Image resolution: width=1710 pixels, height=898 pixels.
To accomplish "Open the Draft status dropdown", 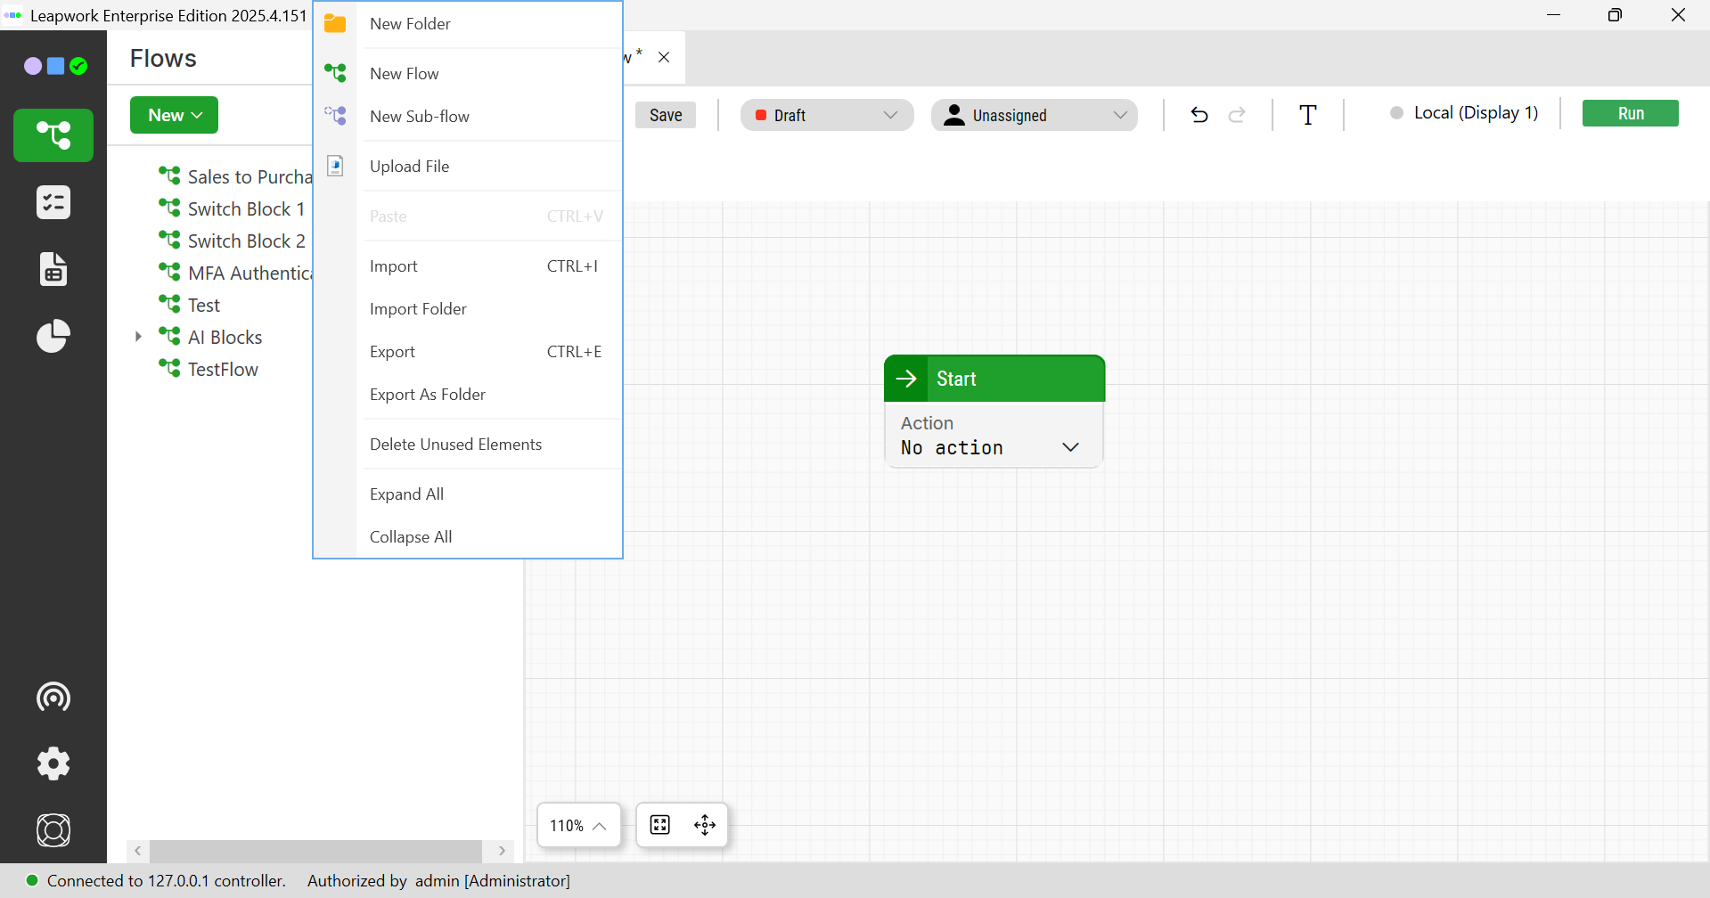I will click(826, 115).
